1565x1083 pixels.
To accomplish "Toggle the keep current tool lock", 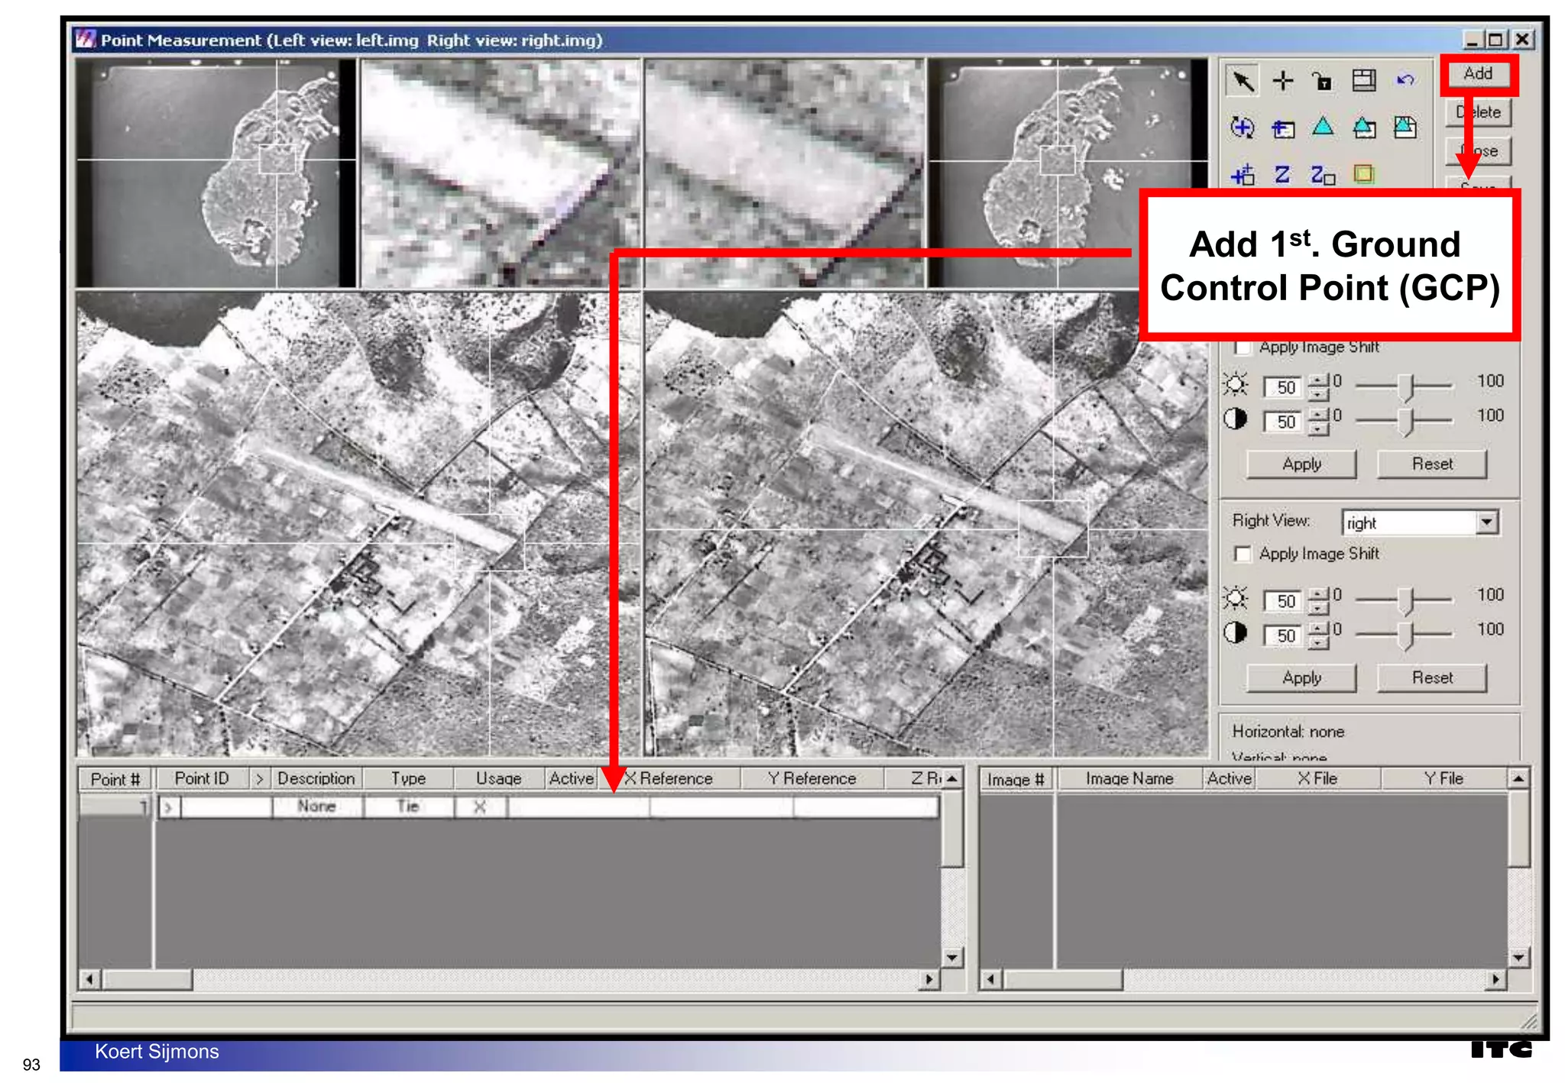I will point(1322,80).
